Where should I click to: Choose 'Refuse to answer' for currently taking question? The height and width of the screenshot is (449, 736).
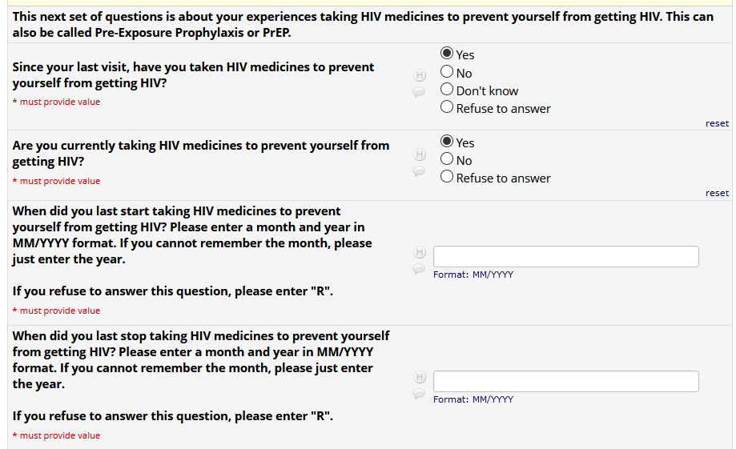(x=448, y=177)
